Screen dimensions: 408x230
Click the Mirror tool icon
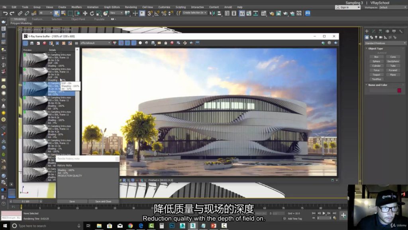point(212,13)
